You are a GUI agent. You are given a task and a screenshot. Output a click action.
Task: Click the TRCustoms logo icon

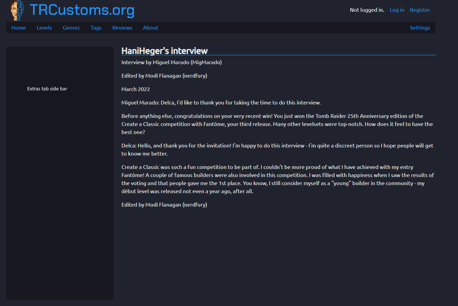tap(17, 10)
